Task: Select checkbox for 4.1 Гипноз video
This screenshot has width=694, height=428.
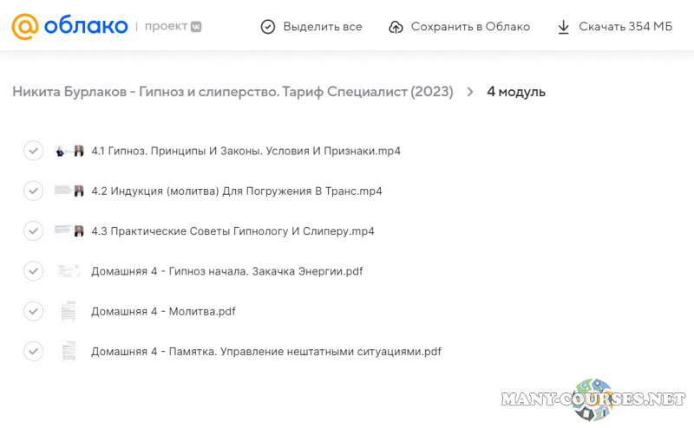Action: 33,151
